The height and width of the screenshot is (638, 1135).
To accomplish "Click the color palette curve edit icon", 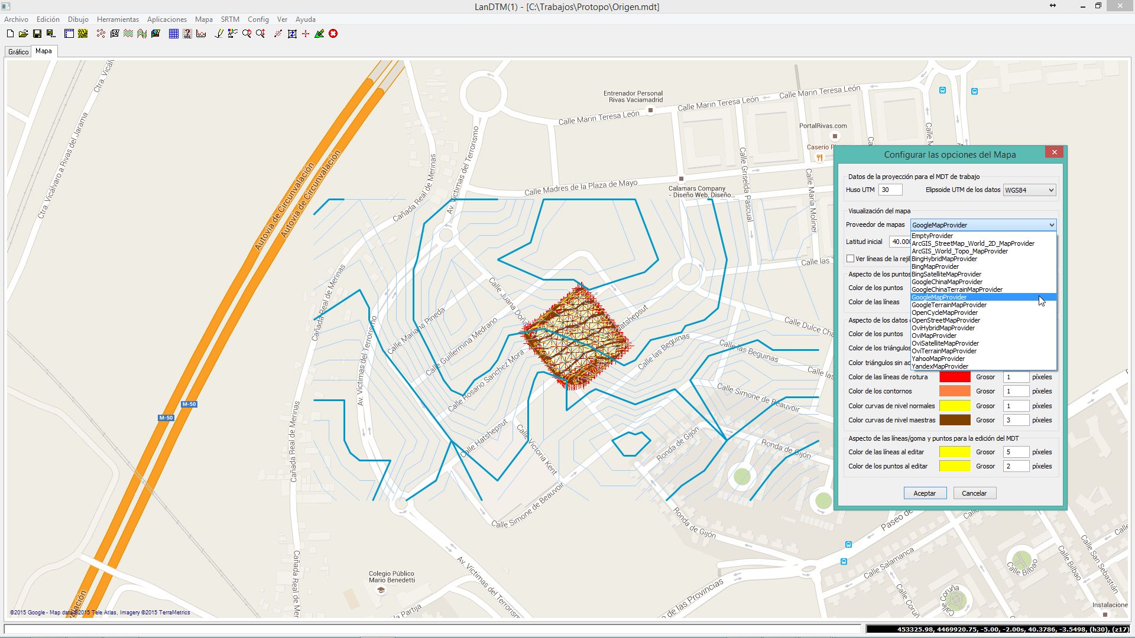I will pos(233,34).
